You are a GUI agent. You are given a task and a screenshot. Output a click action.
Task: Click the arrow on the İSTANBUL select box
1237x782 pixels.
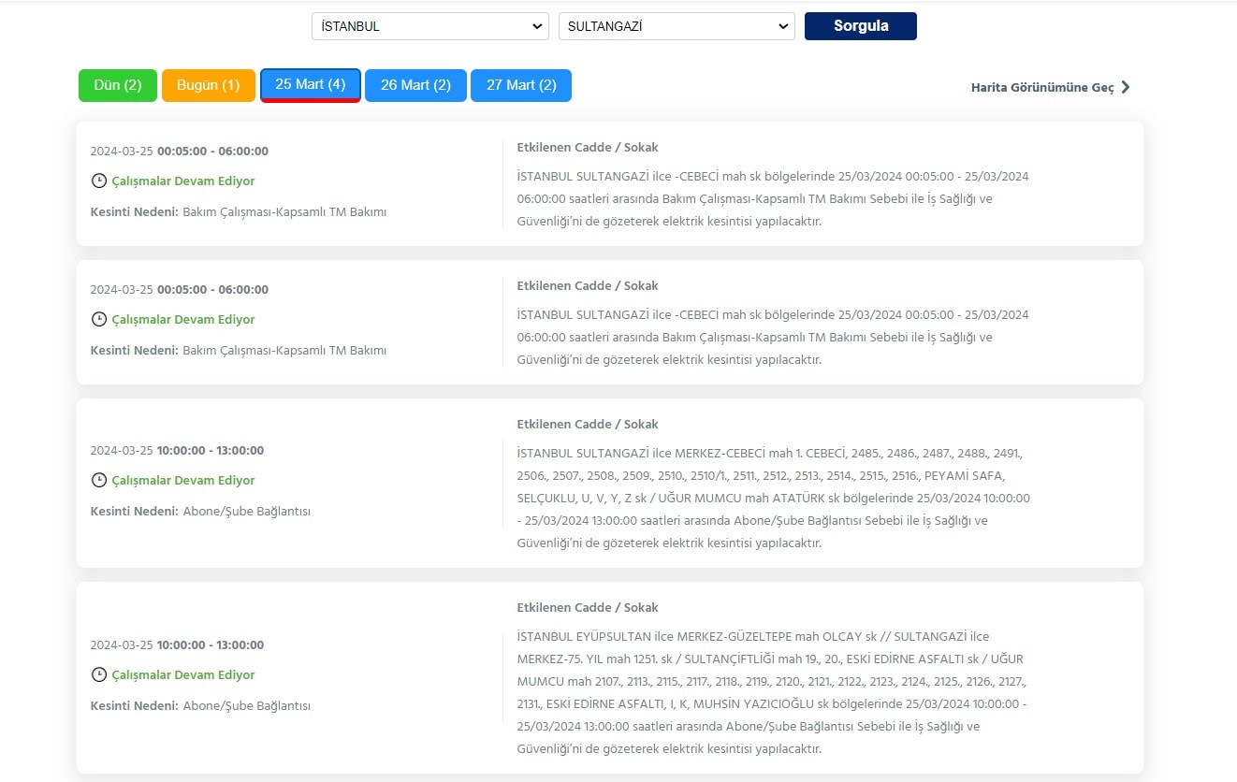(x=537, y=26)
